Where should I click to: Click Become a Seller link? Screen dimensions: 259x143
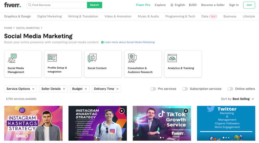pos(213,5)
